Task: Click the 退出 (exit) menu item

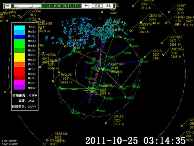Action: click(108, 6)
